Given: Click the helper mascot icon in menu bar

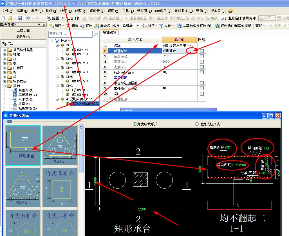Looking at the screenshot, I should 230,11.
